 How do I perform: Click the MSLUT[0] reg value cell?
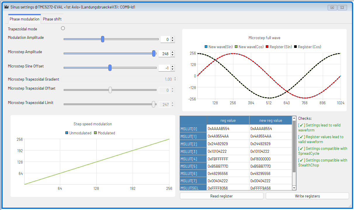228,129
